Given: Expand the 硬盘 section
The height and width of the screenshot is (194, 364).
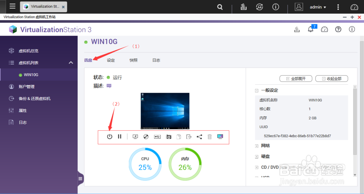Looking at the screenshot, I should click(x=257, y=157).
